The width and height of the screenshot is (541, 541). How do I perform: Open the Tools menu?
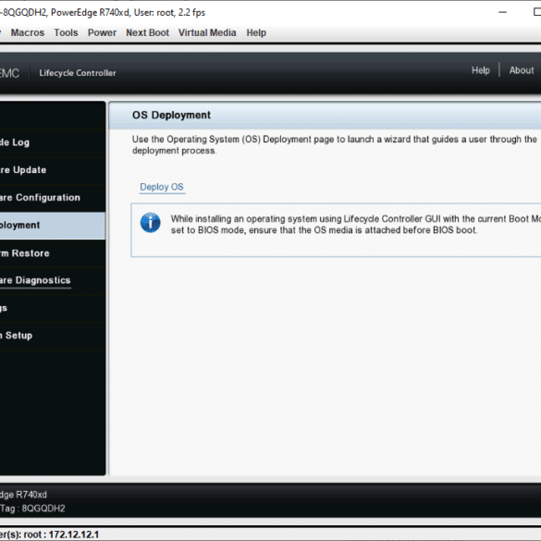(66, 32)
